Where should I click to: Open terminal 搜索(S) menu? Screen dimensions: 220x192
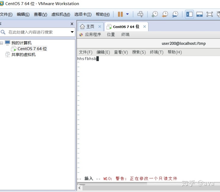[x=139, y=52]
